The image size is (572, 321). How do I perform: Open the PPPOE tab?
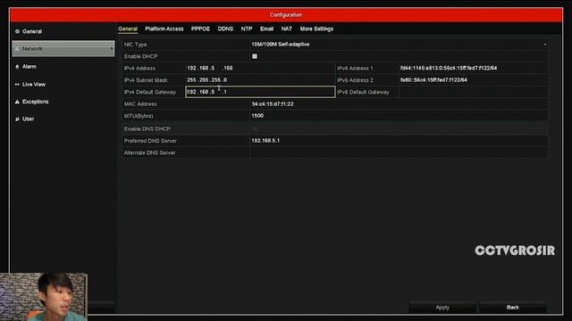click(200, 29)
